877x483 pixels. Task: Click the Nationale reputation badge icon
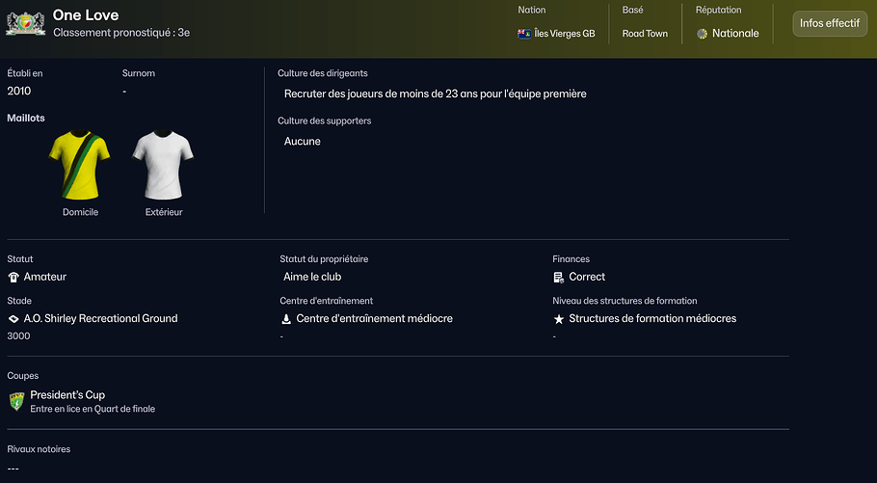tap(703, 34)
